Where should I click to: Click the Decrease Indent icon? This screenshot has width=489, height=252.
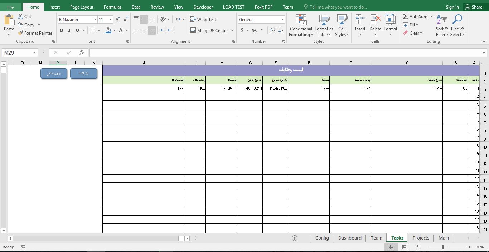tap(163, 30)
